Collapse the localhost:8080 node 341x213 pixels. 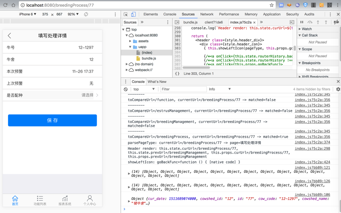click(127, 35)
